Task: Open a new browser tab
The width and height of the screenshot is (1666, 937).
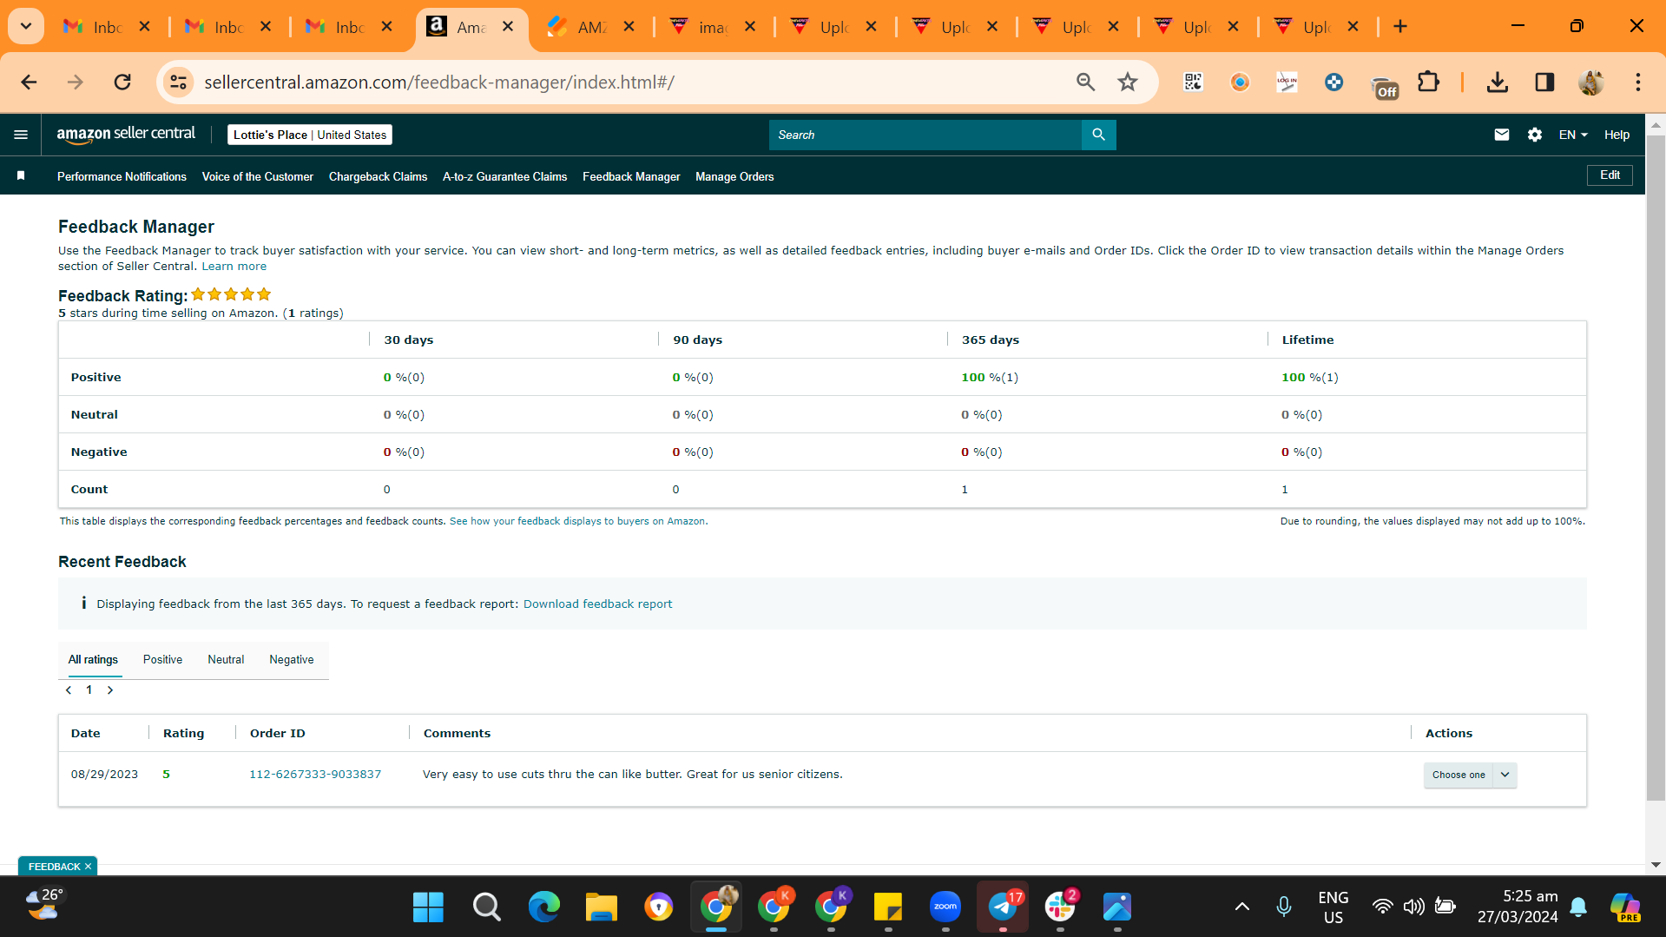Action: (1399, 27)
